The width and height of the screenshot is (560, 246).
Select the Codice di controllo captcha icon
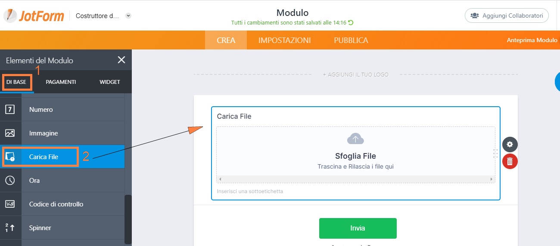click(x=10, y=204)
